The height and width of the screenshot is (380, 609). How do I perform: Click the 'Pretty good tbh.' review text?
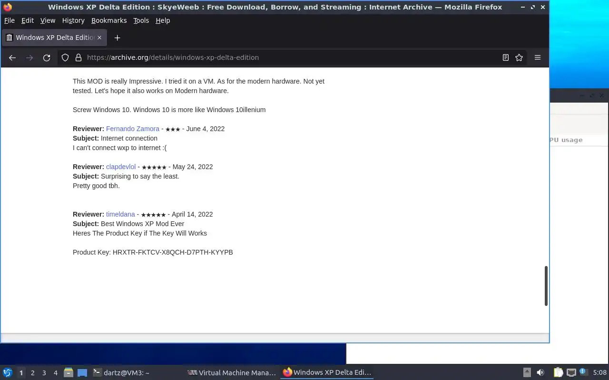click(96, 186)
